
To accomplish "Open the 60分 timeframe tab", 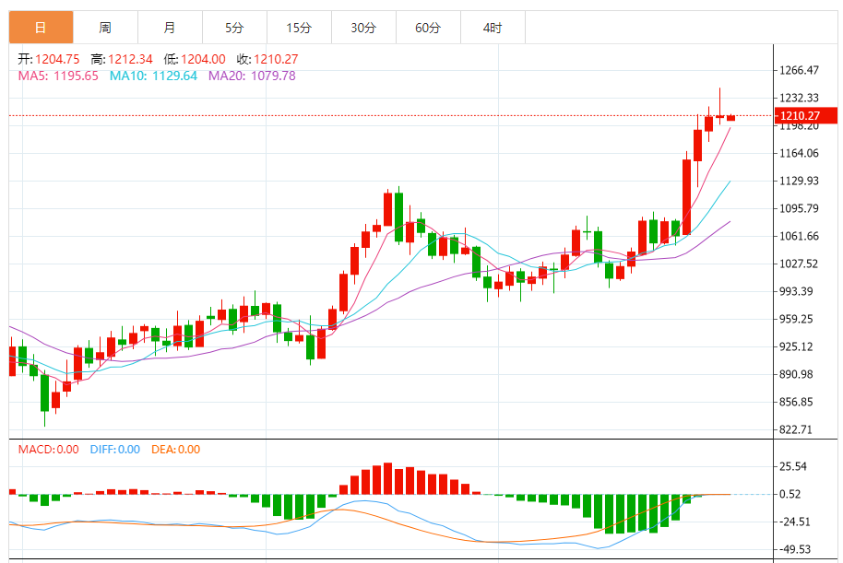I will pyautogui.click(x=428, y=28).
